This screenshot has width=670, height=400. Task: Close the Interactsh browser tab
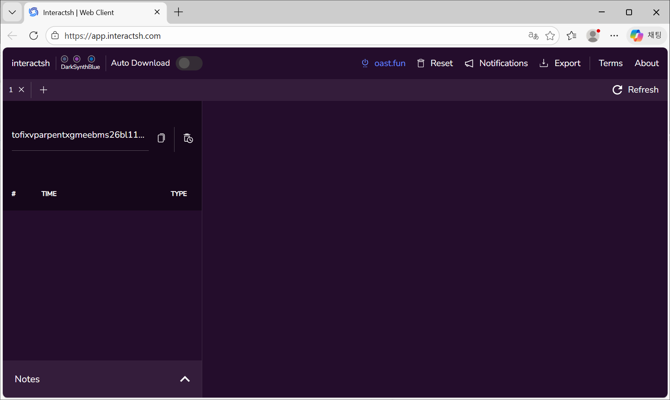point(157,12)
